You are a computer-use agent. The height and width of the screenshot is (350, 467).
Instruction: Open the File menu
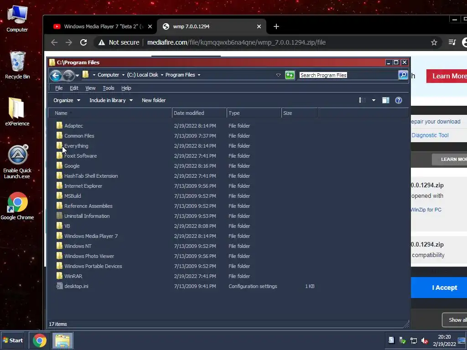click(x=59, y=88)
